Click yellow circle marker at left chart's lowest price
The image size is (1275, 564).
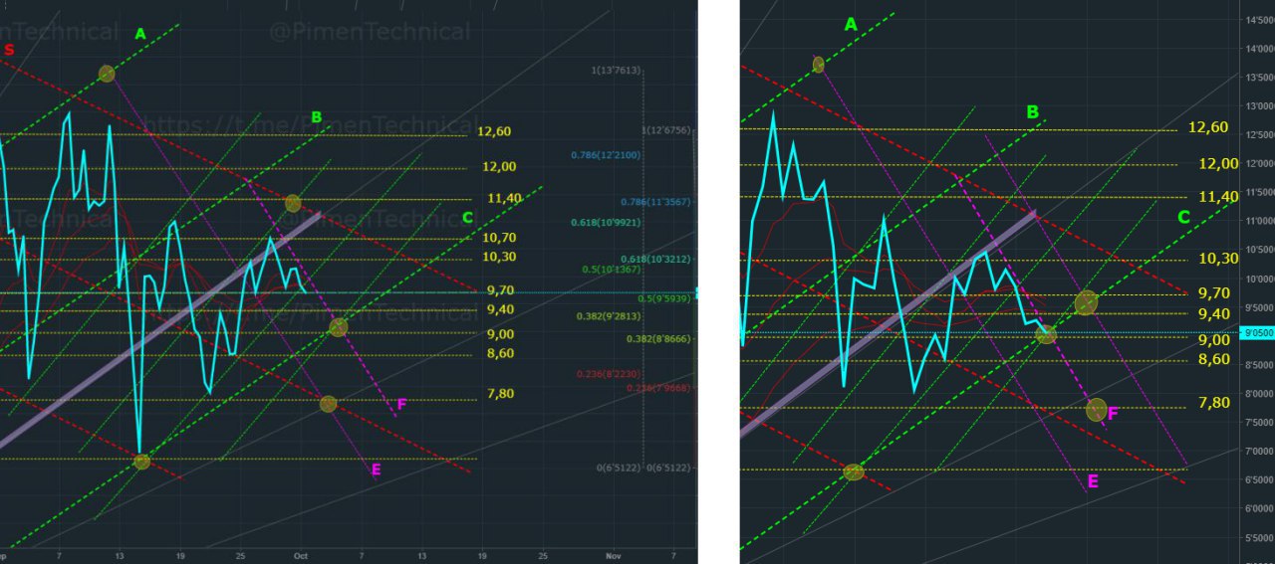[x=141, y=461]
